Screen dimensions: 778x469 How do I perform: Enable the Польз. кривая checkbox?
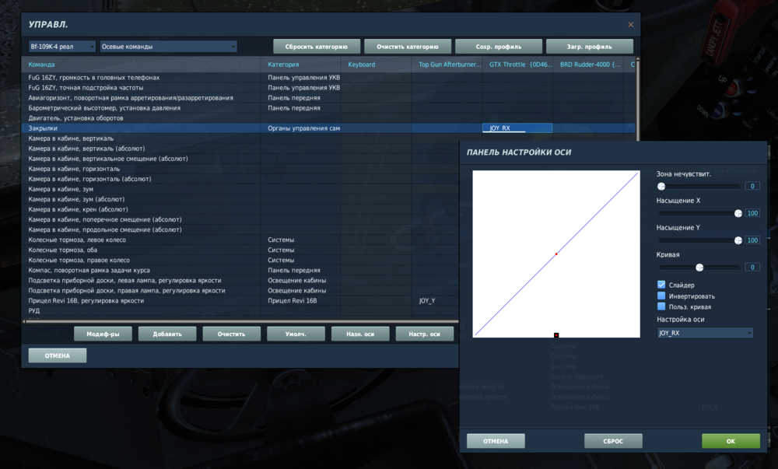(661, 306)
